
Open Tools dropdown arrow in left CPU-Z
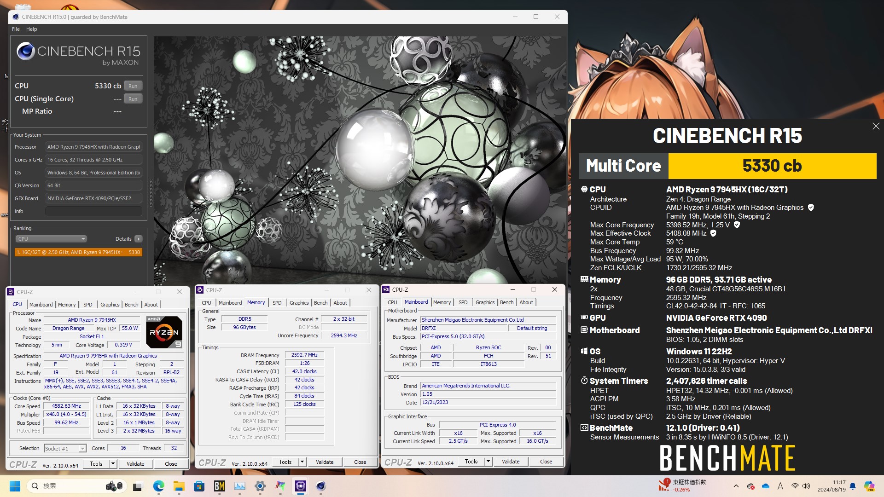[113, 464]
